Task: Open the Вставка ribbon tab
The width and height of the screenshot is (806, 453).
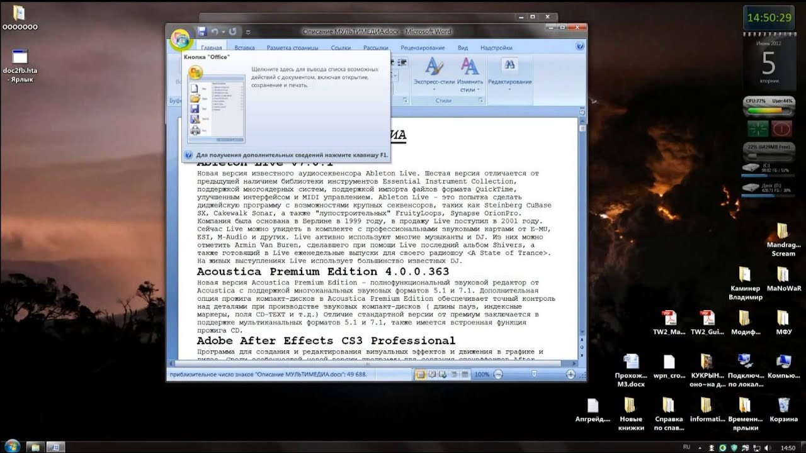Action: pyautogui.click(x=244, y=48)
